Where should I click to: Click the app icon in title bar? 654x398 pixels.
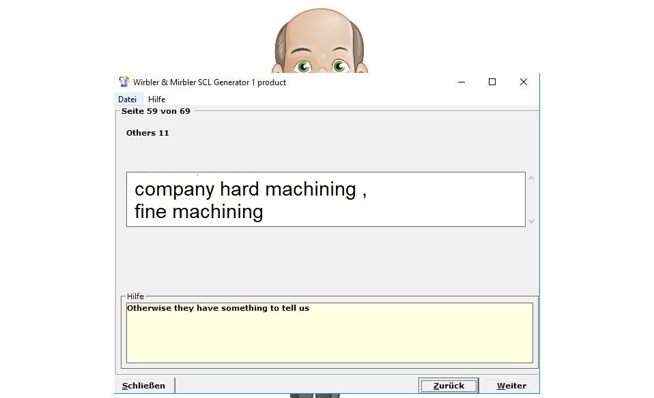tap(124, 82)
